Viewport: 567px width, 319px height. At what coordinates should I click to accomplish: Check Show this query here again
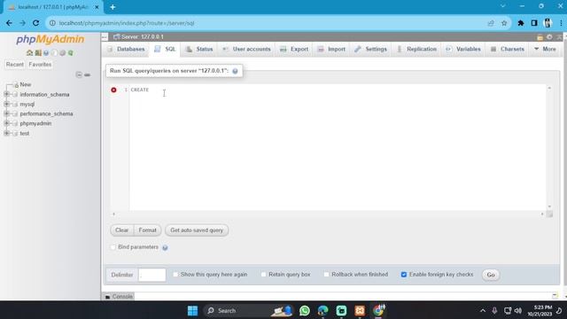pos(175,275)
